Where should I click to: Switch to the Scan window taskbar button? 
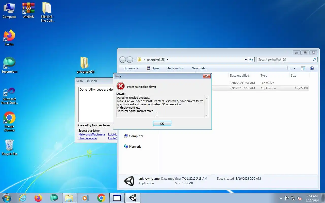(x=117, y=198)
